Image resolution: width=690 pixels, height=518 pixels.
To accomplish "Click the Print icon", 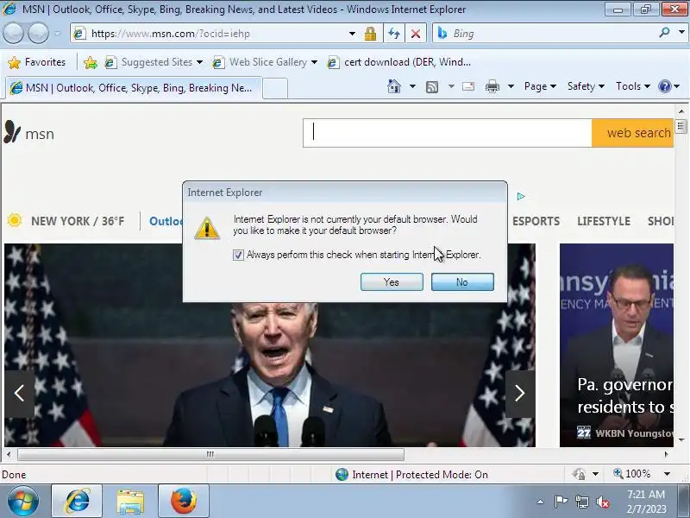I will tap(492, 87).
